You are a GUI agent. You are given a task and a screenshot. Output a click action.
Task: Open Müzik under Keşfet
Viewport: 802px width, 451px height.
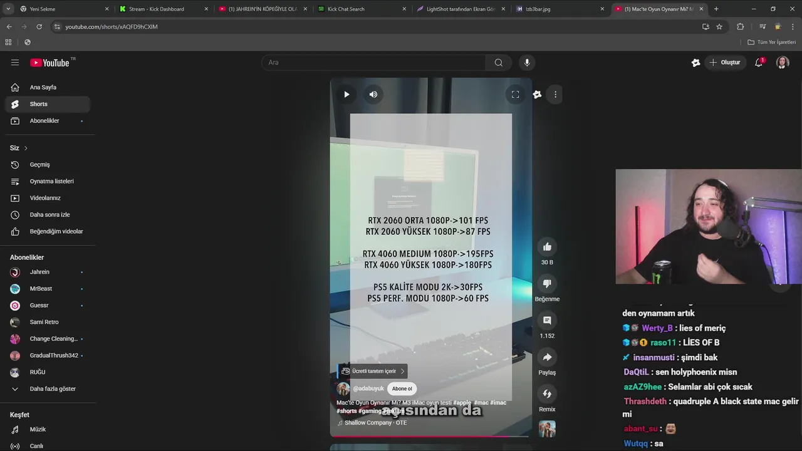[x=48, y=430]
